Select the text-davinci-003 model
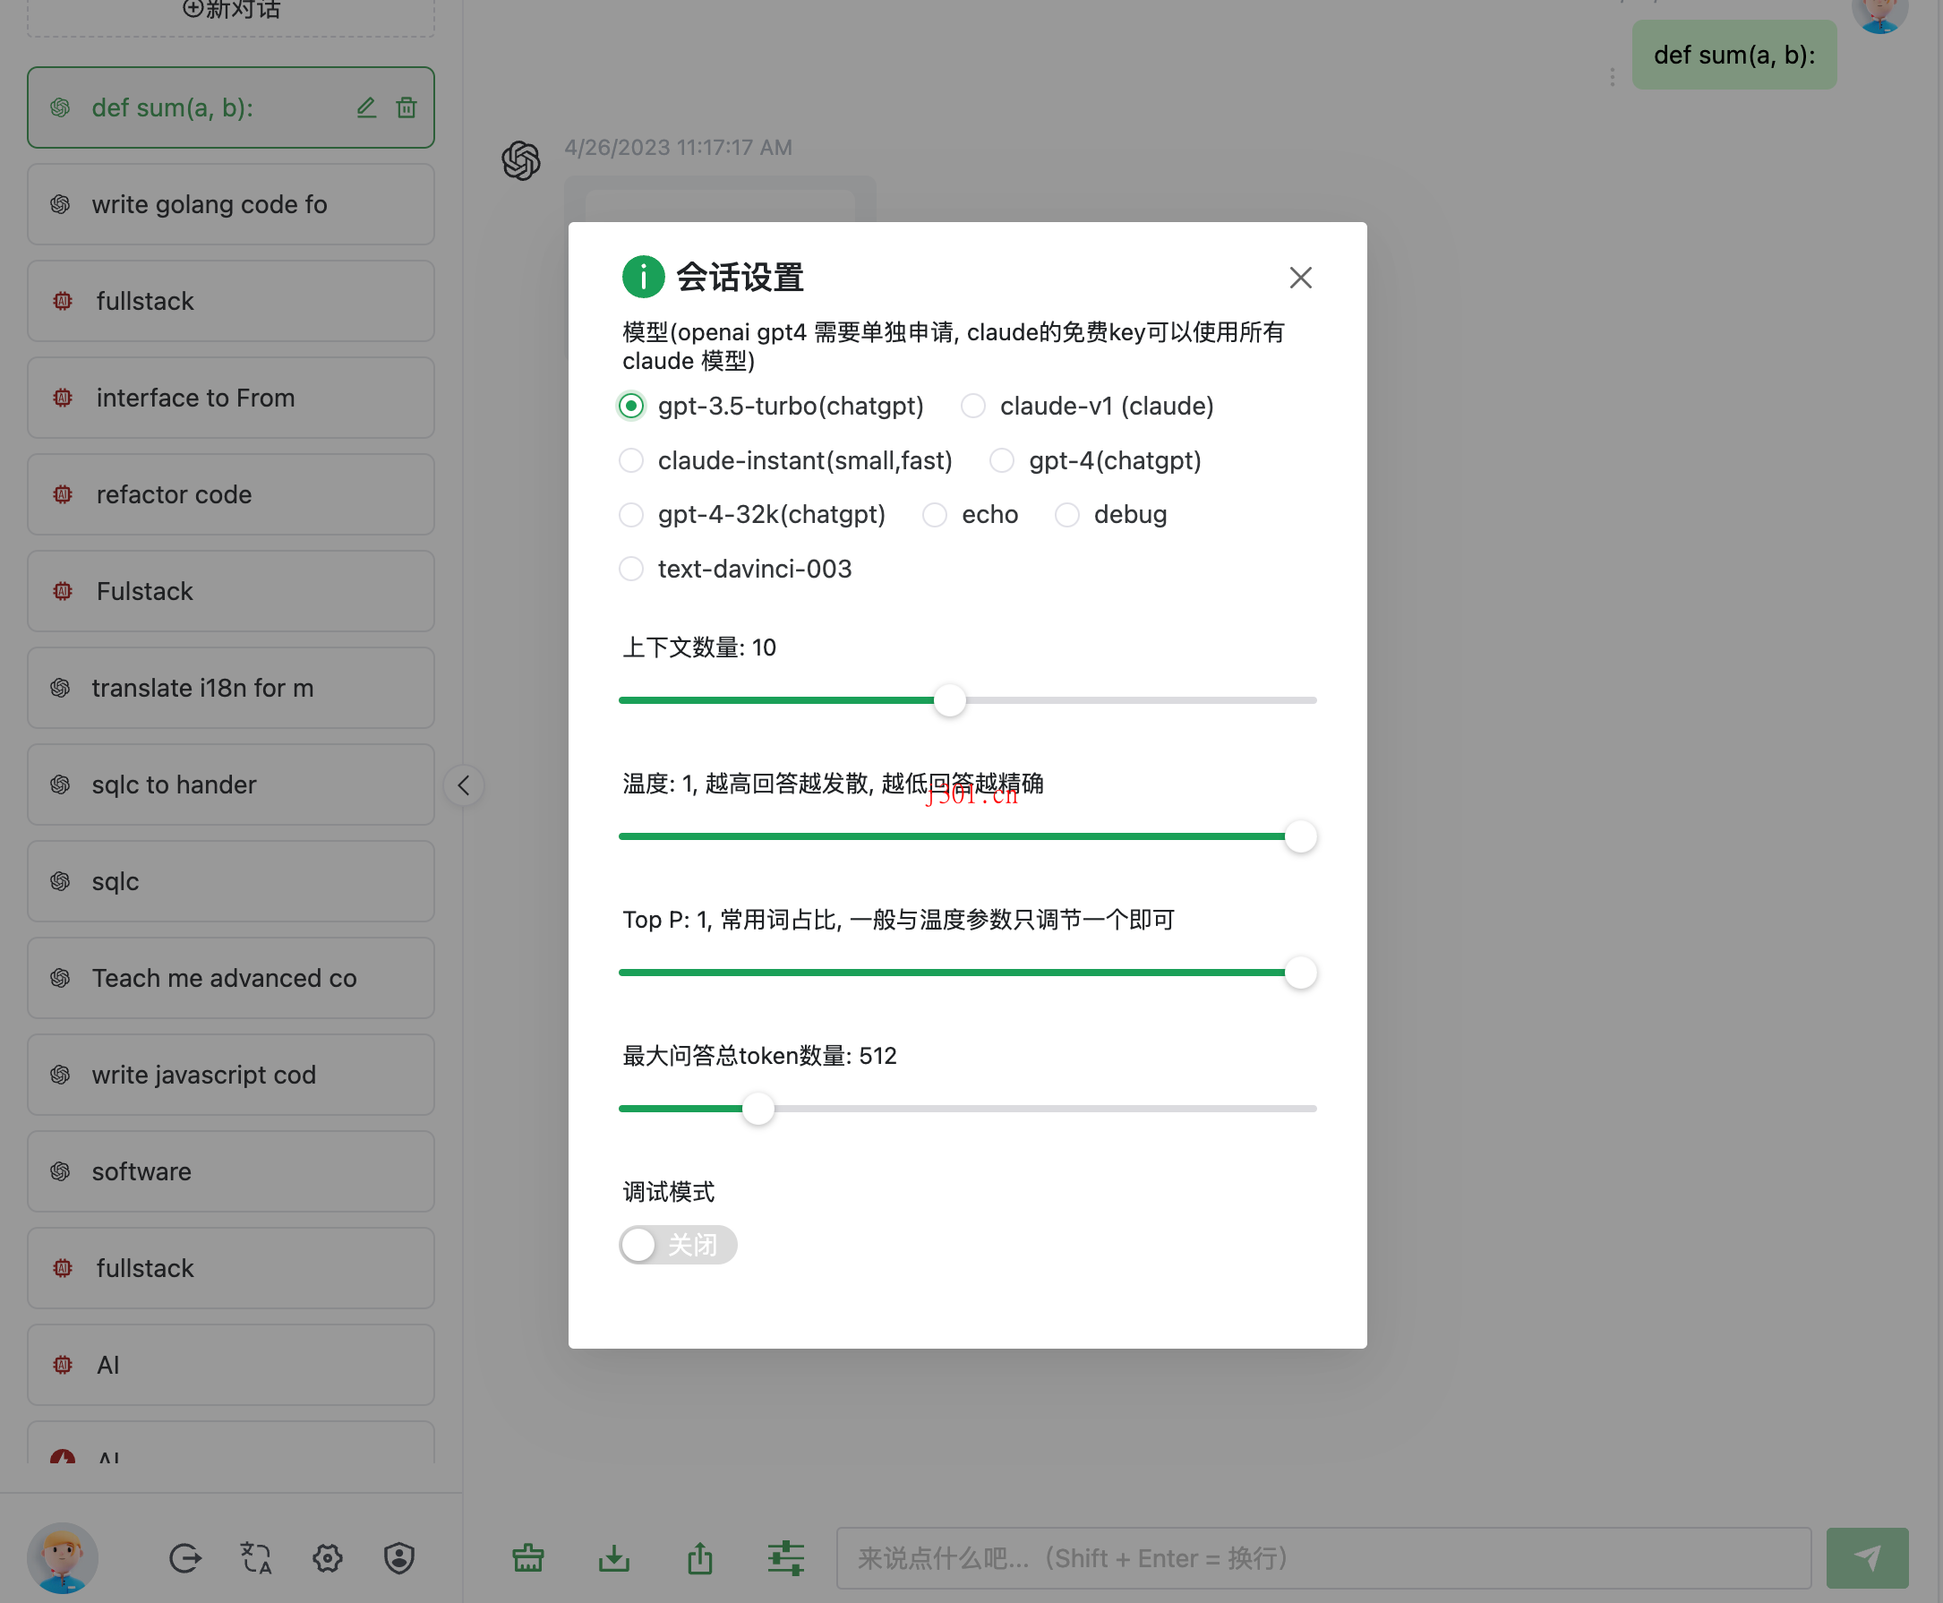1943x1603 pixels. [631, 569]
